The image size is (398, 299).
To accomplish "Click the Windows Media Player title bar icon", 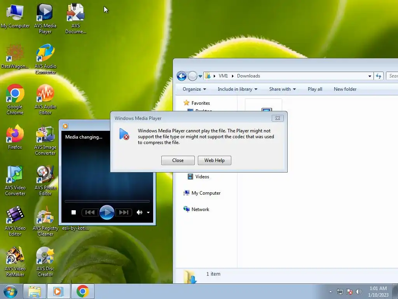I will click(x=65, y=126).
